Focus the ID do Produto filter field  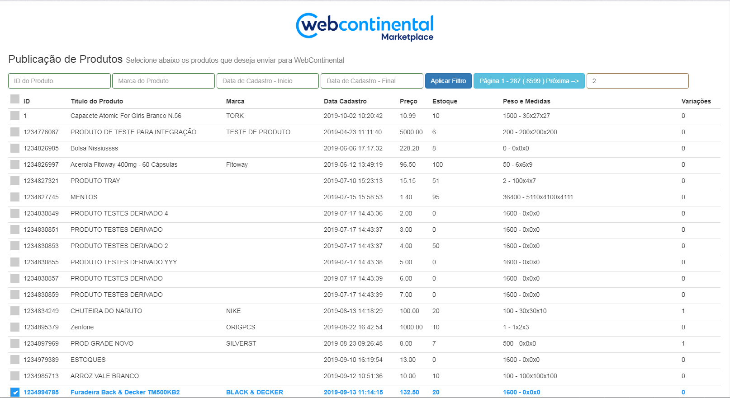coord(59,81)
